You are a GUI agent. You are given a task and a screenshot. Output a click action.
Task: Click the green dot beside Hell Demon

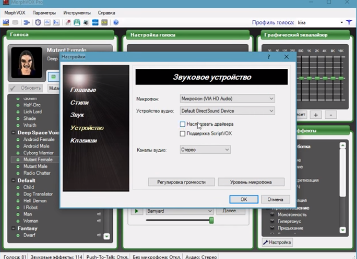pyautogui.click(x=18, y=201)
